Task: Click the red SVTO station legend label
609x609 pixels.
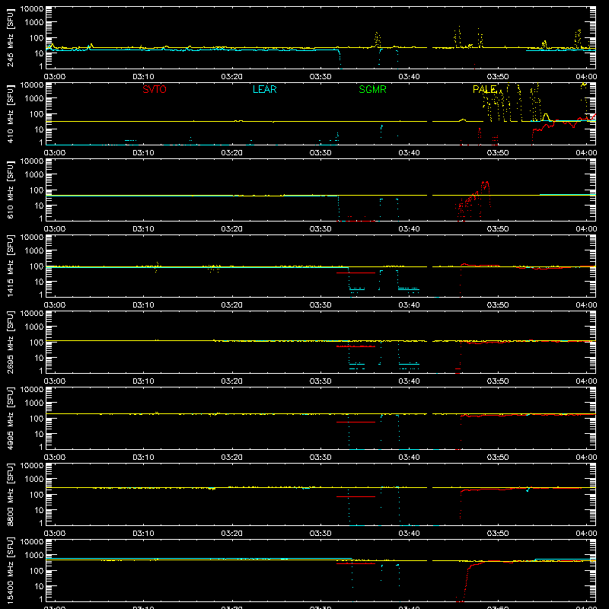Action: point(155,89)
